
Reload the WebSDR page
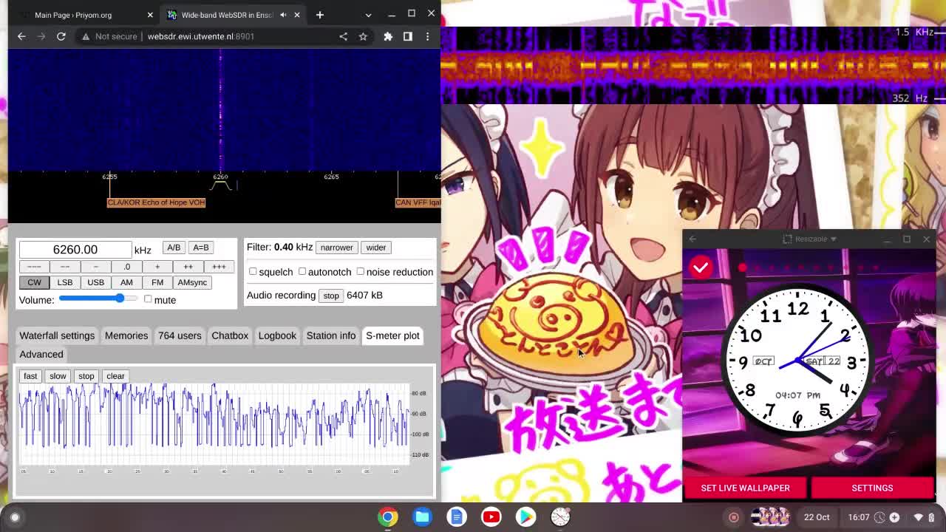coord(61,36)
